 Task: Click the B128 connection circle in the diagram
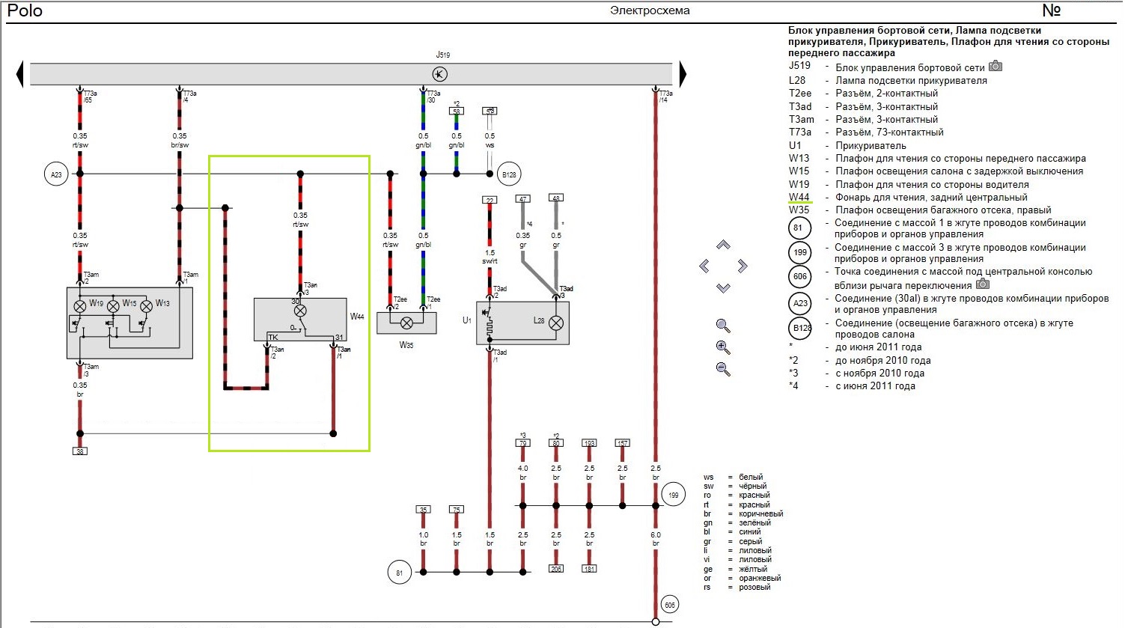509,174
